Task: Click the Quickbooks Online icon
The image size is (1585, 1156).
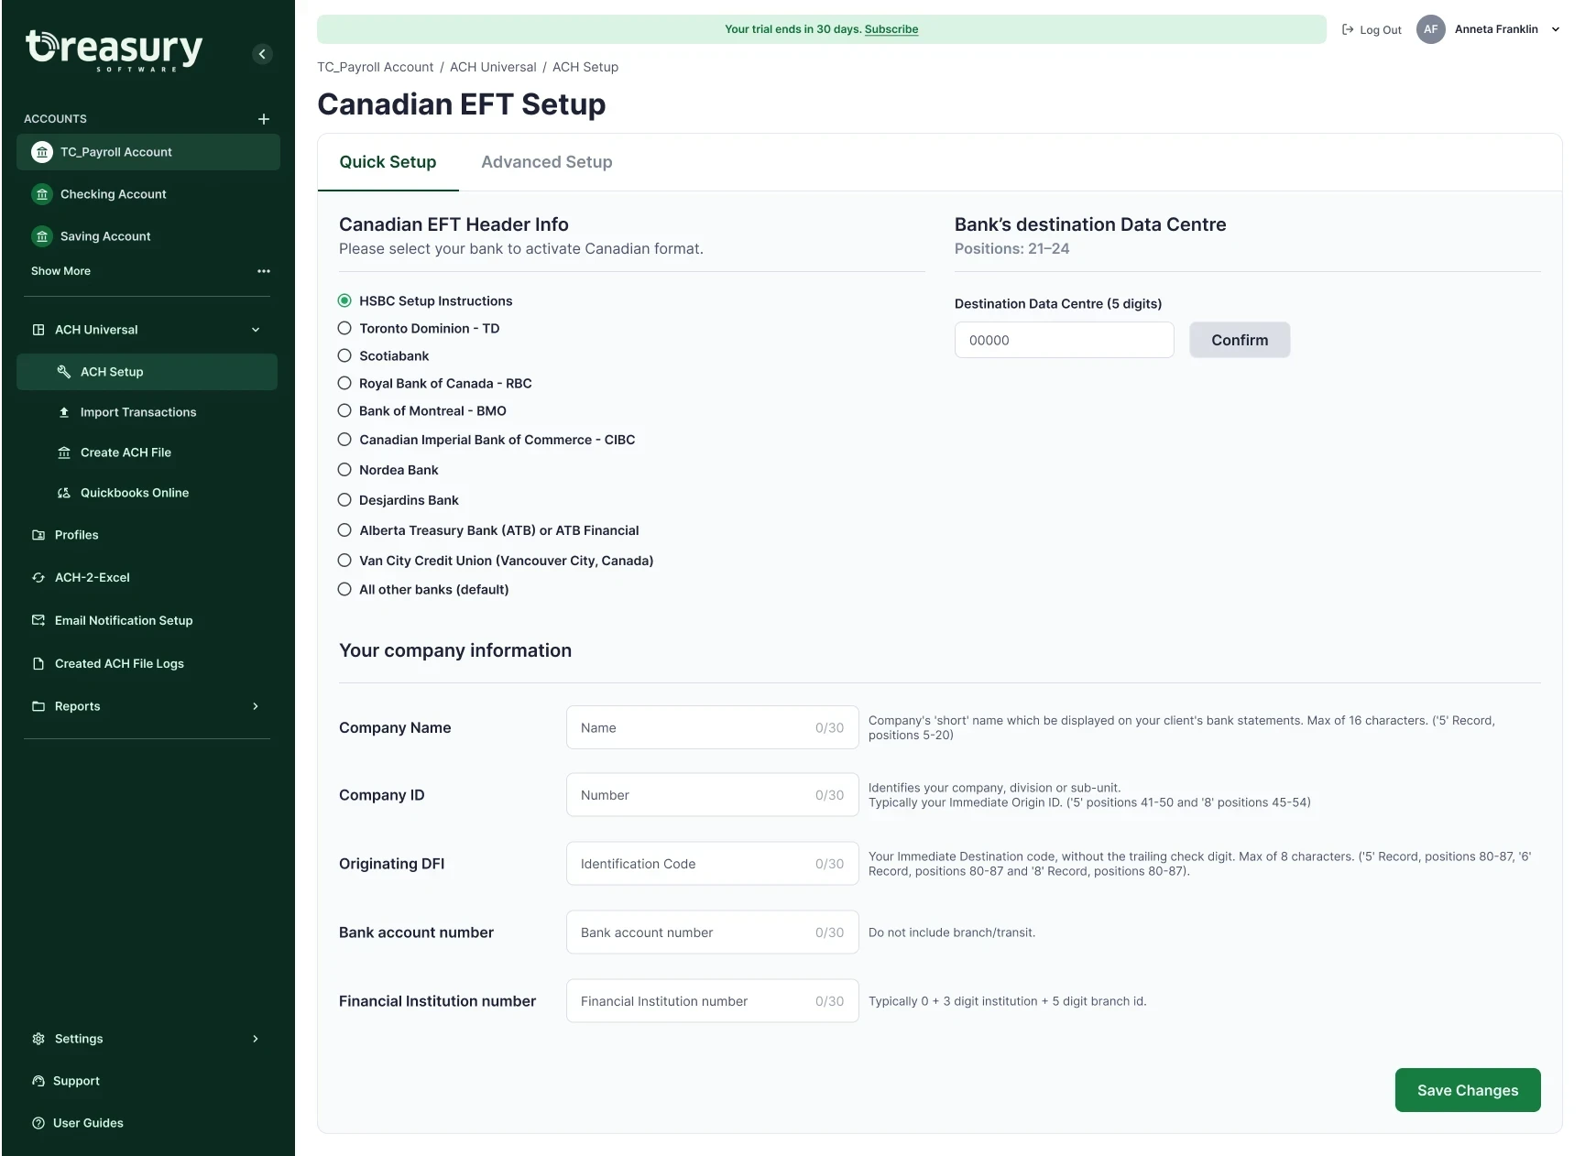Action: (64, 493)
